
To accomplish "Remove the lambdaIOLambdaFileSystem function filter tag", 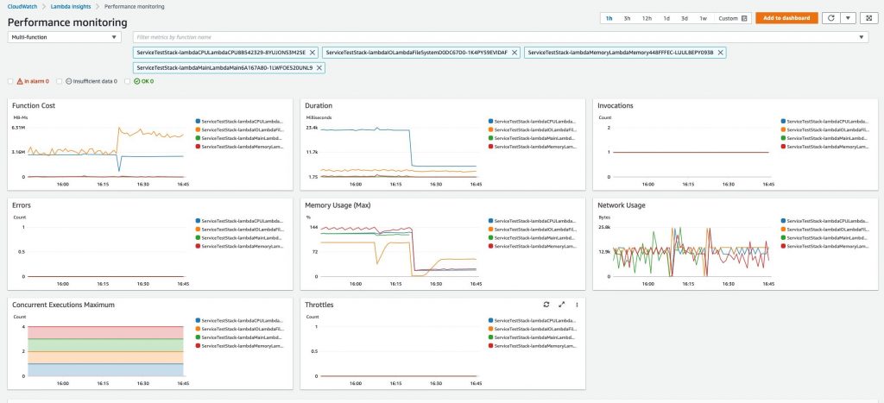I will (x=515, y=53).
